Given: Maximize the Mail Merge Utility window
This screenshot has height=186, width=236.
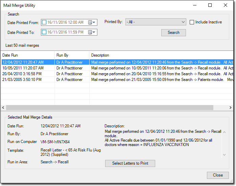Looking at the screenshot, I should click(x=210, y=5).
